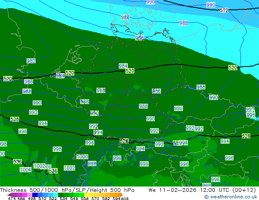
Task: Click the legend value 510
Action: 42,198
